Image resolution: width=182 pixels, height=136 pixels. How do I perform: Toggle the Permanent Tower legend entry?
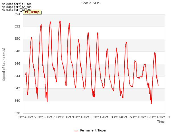93,130
